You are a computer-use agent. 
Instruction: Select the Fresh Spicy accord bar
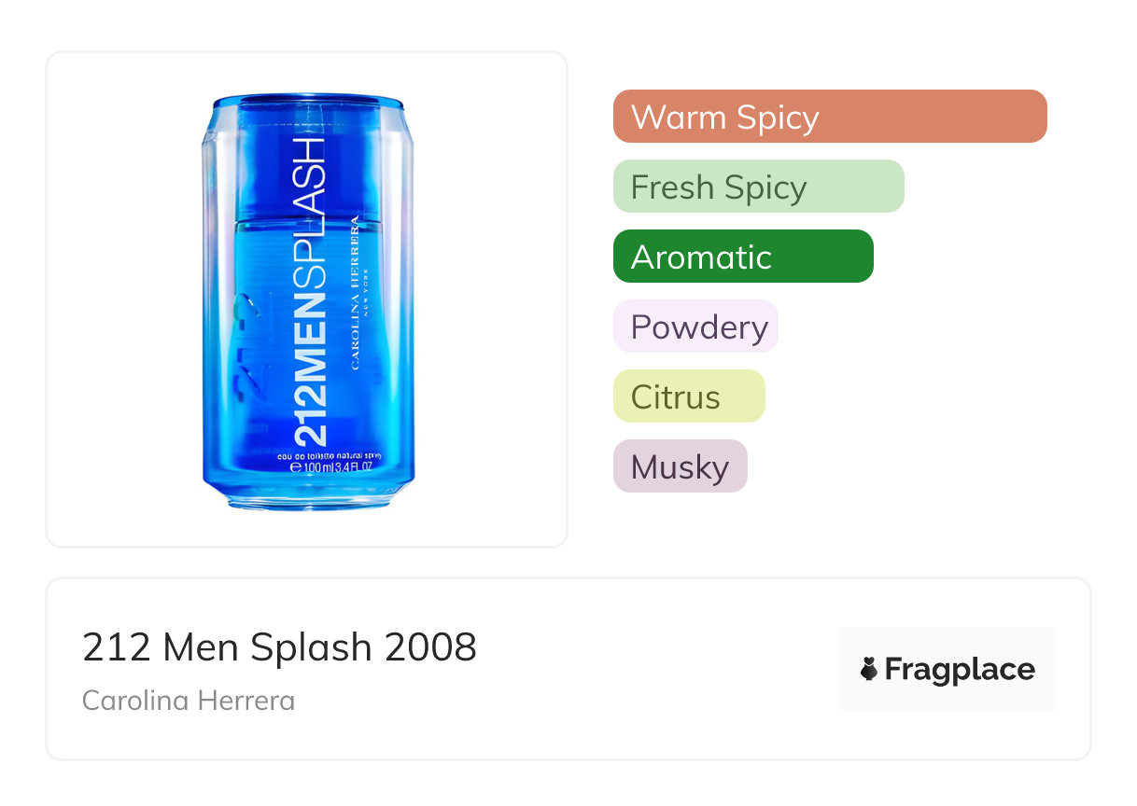tap(758, 187)
